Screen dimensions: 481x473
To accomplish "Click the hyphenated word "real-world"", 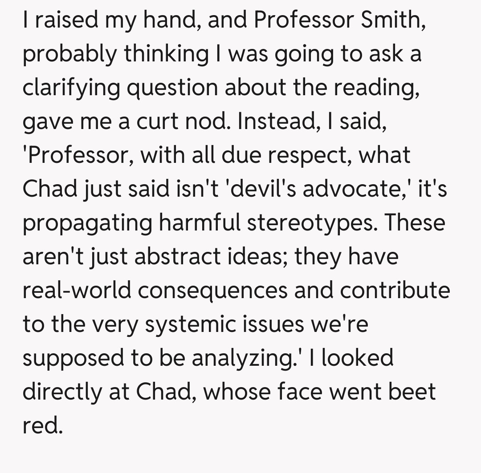I will [77, 290].
